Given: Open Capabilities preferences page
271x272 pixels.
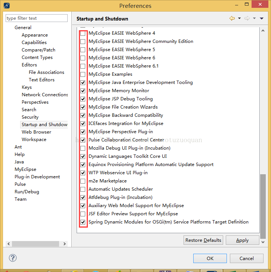Looking at the screenshot, I should tap(34, 43).
